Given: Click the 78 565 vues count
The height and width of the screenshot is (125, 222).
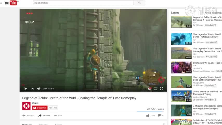Looking at the screenshot, I should coord(155,109).
